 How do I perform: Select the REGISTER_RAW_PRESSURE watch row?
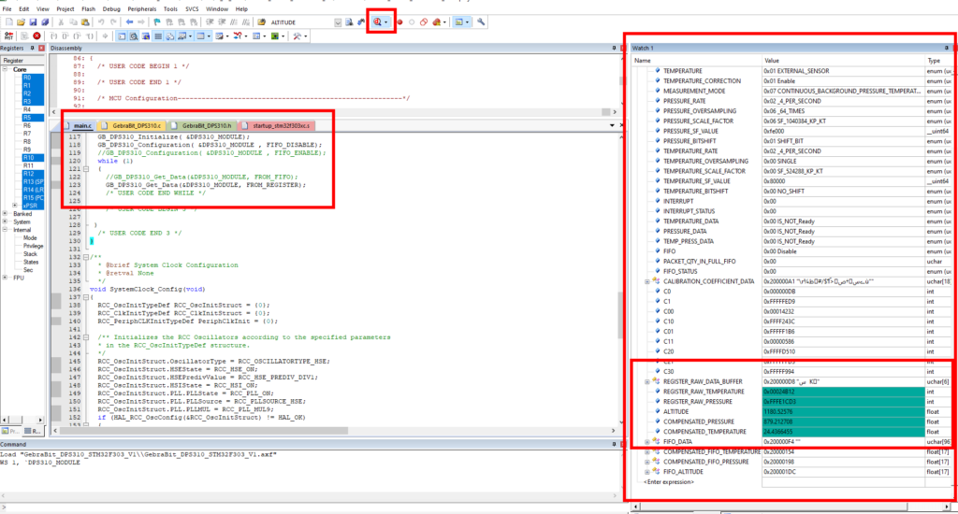click(793, 402)
